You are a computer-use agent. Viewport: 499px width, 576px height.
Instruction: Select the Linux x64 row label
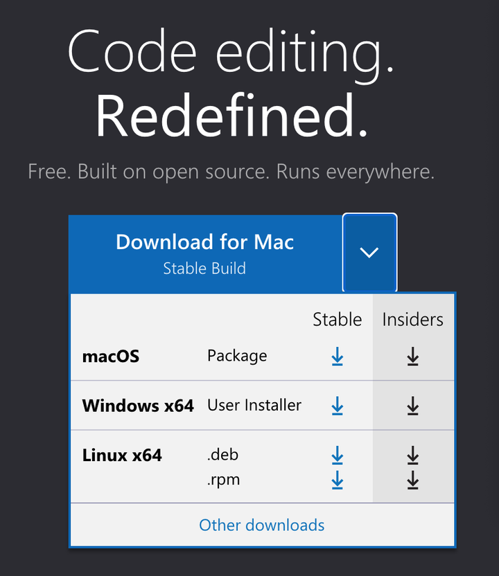pyautogui.click(x=122, y=456)
